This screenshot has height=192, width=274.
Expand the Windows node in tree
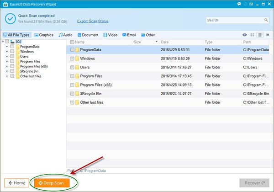(7, 51)
